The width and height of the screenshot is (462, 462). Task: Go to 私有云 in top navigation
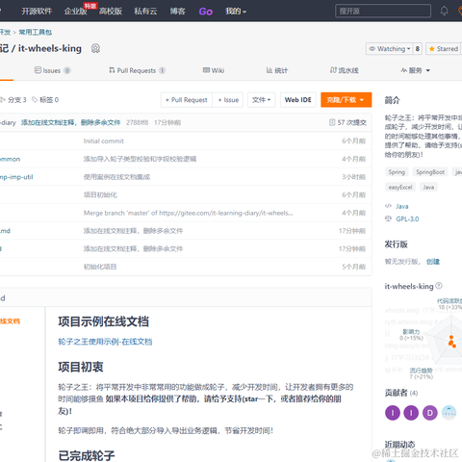coord(145,12)
